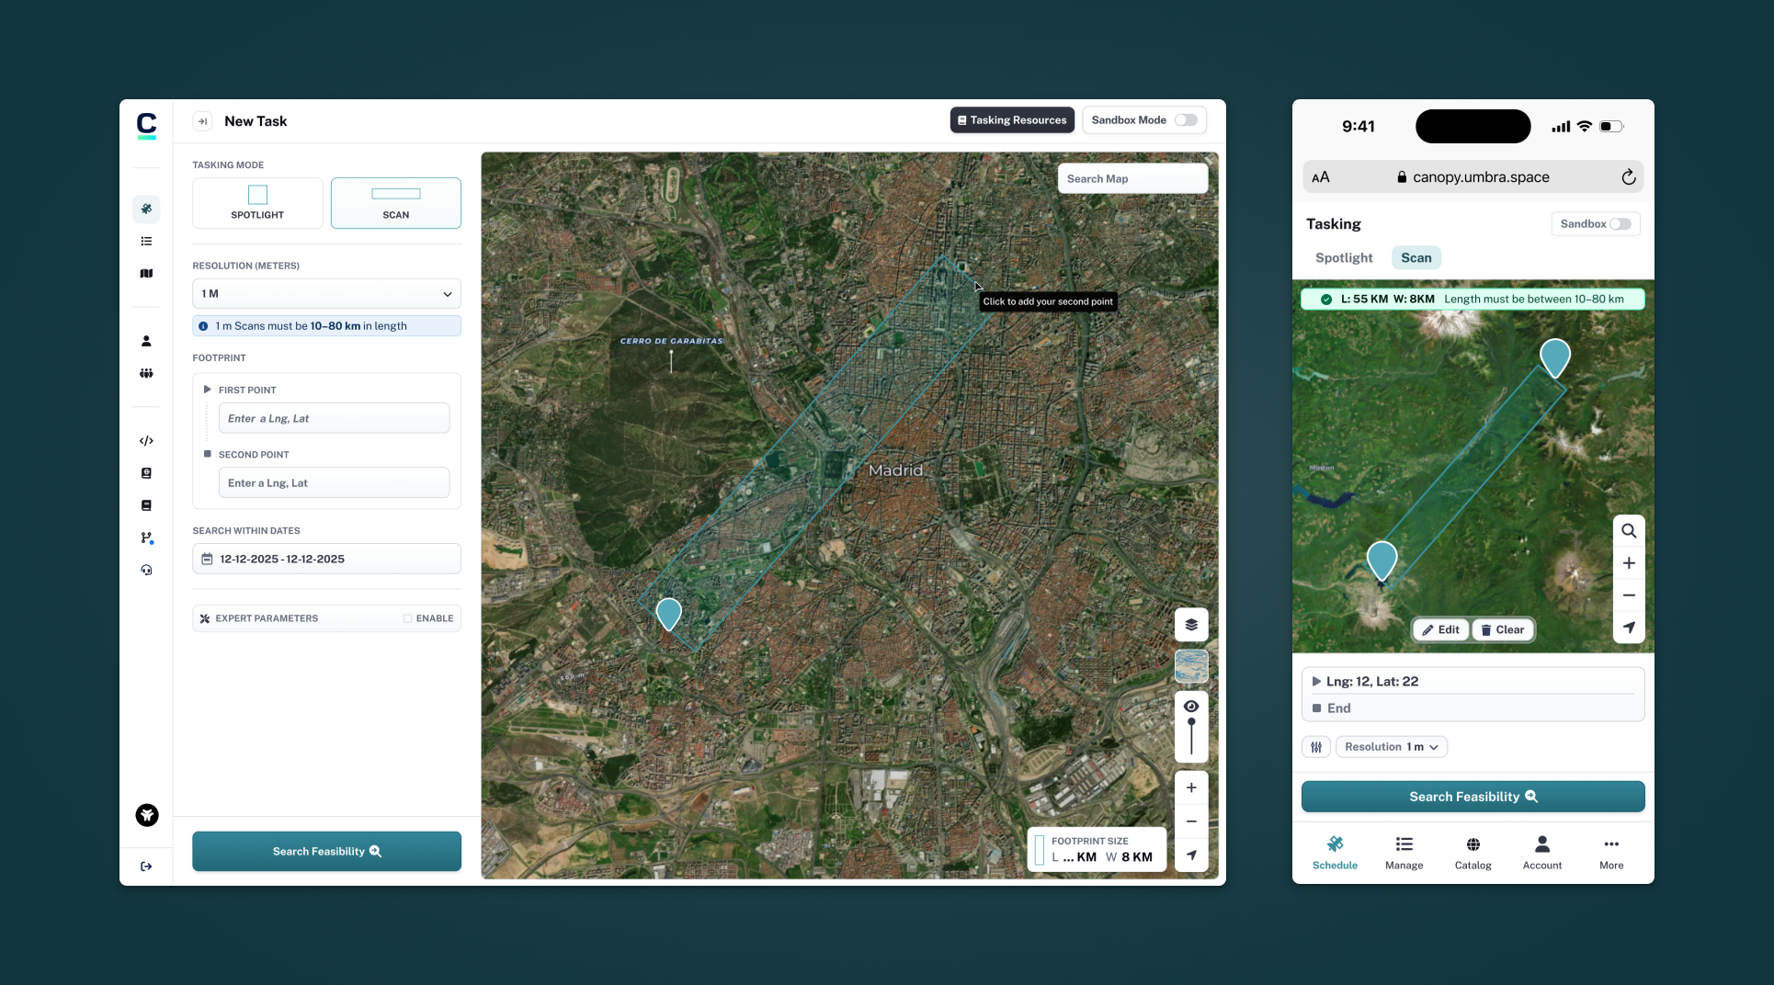Click the Tasking Resources button
Image resolution: width=1774 pixels, height=985 pixels.
1012,120
